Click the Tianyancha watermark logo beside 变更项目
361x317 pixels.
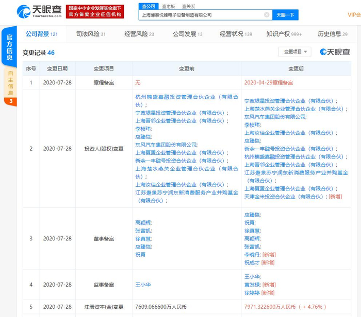pyautogui.click(x=335, y=52)
